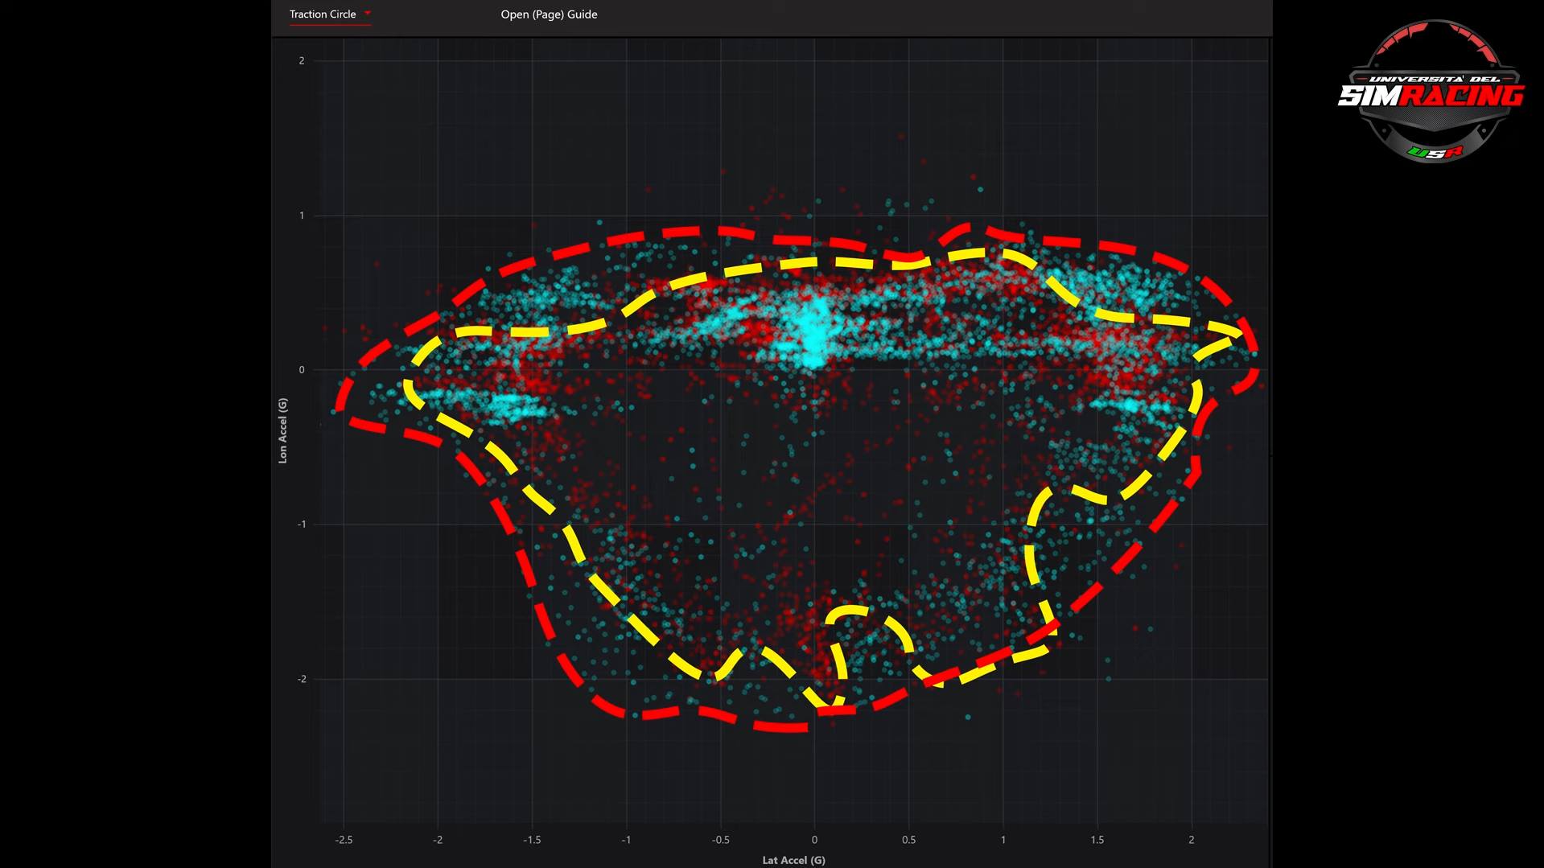Screen dimensions: 1544x868
Task: Click the Lon Accel (G) axis title
Action: 282,430
